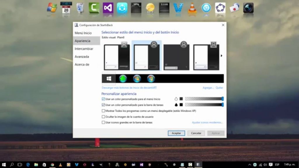Toggle custom color for taskbar checkbox
This screenshot has height=168, width=299.
[103, 105]
